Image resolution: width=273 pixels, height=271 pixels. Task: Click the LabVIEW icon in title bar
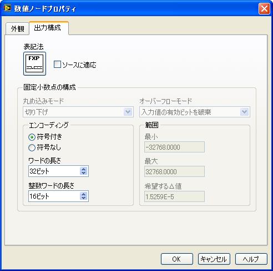coord(8,8)
